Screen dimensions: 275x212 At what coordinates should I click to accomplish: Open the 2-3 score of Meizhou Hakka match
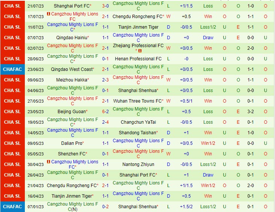(x=105, y=80)
